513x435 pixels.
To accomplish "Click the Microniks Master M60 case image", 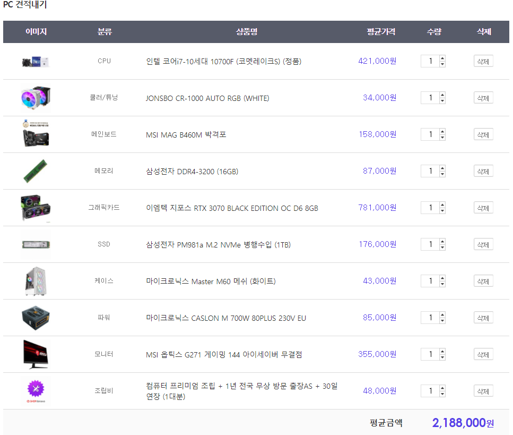I will [x=36, y=281].
